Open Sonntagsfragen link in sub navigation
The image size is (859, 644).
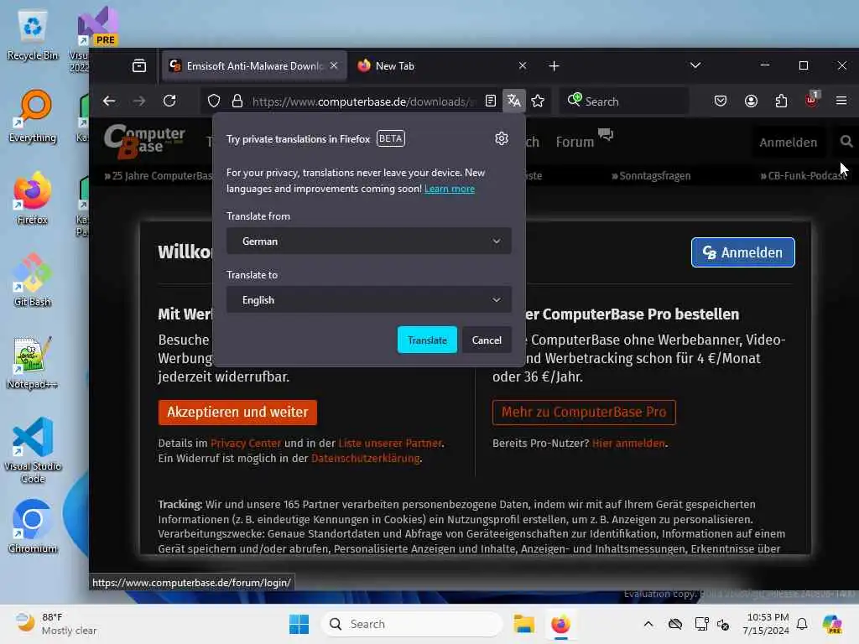coord(651,176)
